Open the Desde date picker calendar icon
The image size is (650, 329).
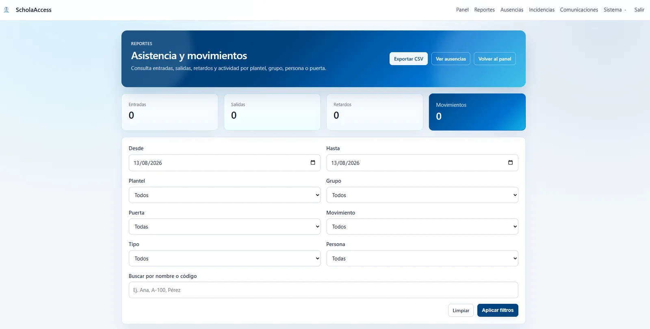pos(313,162)
